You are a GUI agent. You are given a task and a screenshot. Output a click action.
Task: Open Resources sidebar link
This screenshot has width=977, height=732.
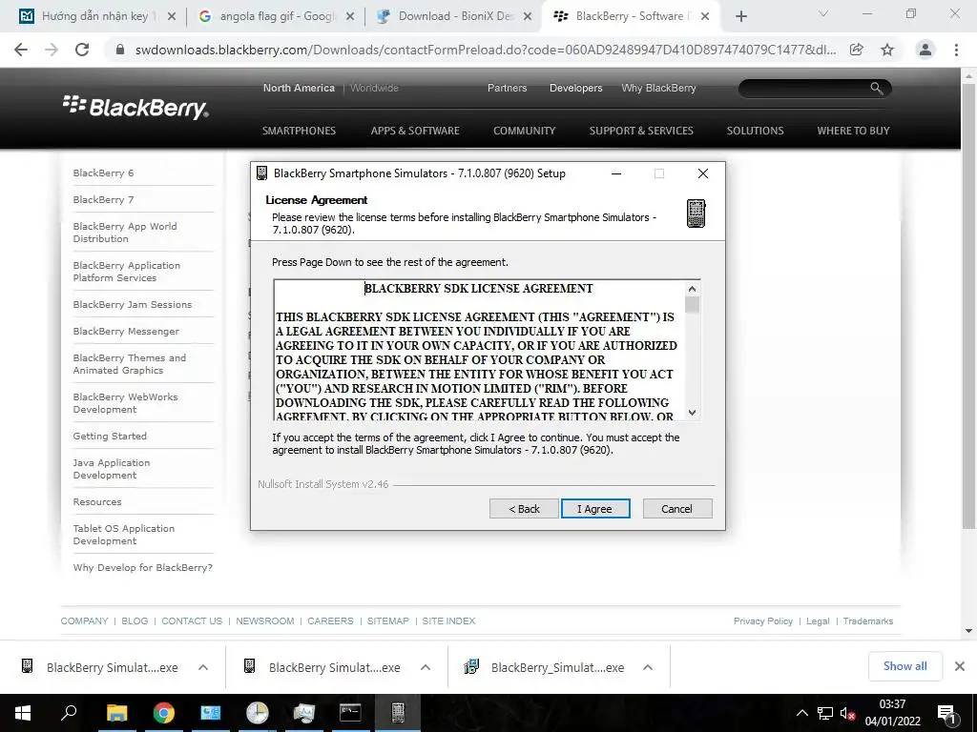(x=97, y=501)
